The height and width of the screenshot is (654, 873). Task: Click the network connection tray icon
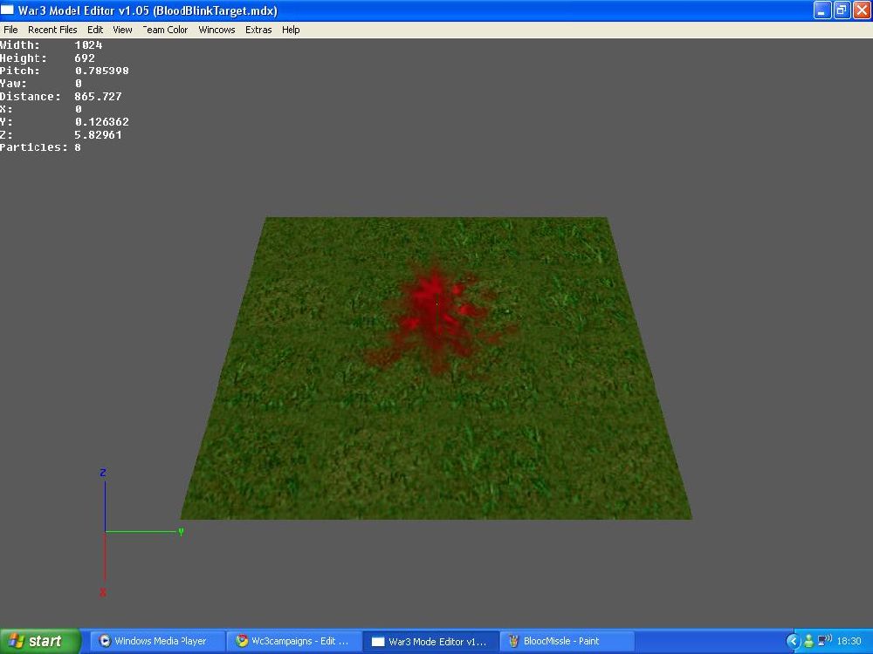pos(825,641)
